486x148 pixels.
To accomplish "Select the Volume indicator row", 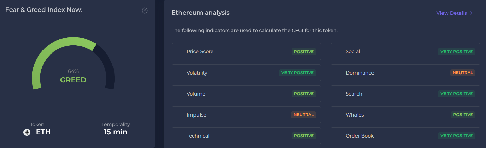I will [x=246, y=94].
